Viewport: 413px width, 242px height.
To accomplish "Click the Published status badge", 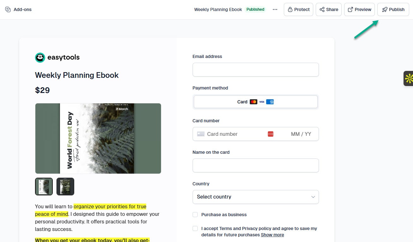I will [255, 9].
